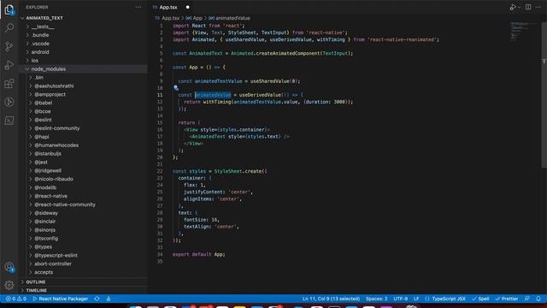The height and width of the screenshot is (308, 547).
Task: Click 'export default App;' code line
Action: click(x=198, y=254)
